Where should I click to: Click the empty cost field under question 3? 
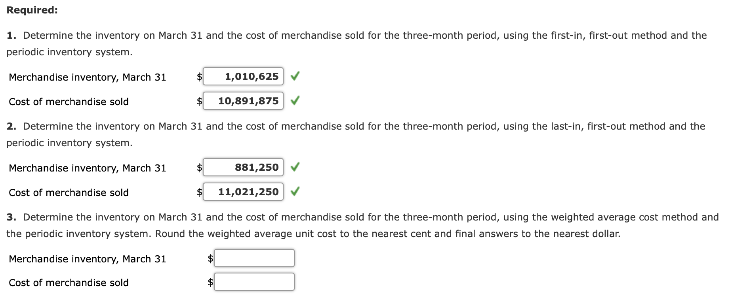click(x=254, y=282)
